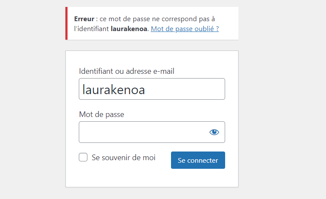326x199 pixels.
Task: Click the 'Identifiant ou adresse e-mail' label
Action: tap(126, 71)
